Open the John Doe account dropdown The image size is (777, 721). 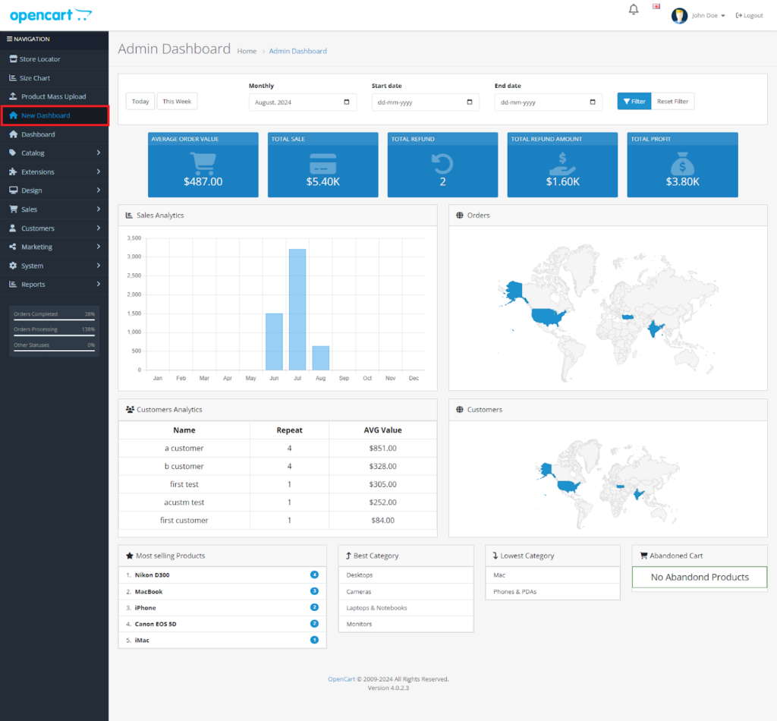pyautogui.click(x=705, y=14)
